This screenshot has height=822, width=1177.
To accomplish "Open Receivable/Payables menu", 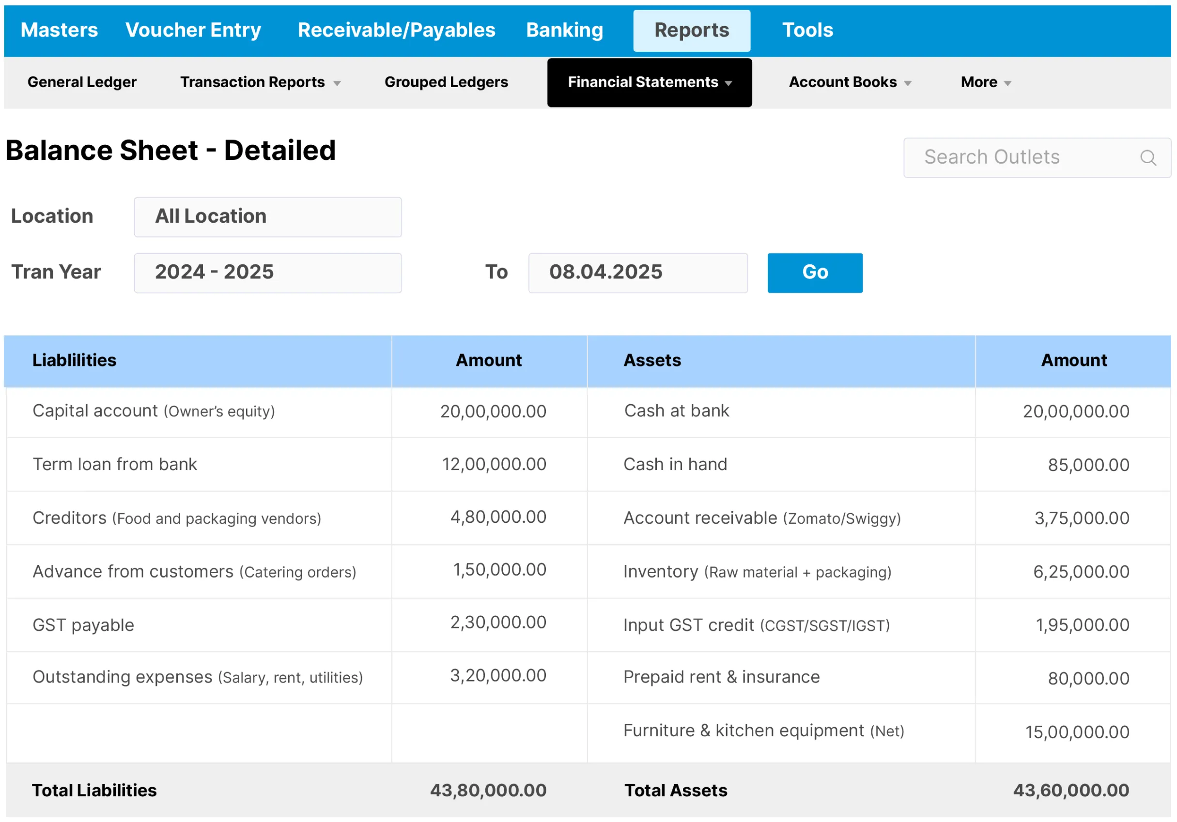I will click(x=396, y=30).
